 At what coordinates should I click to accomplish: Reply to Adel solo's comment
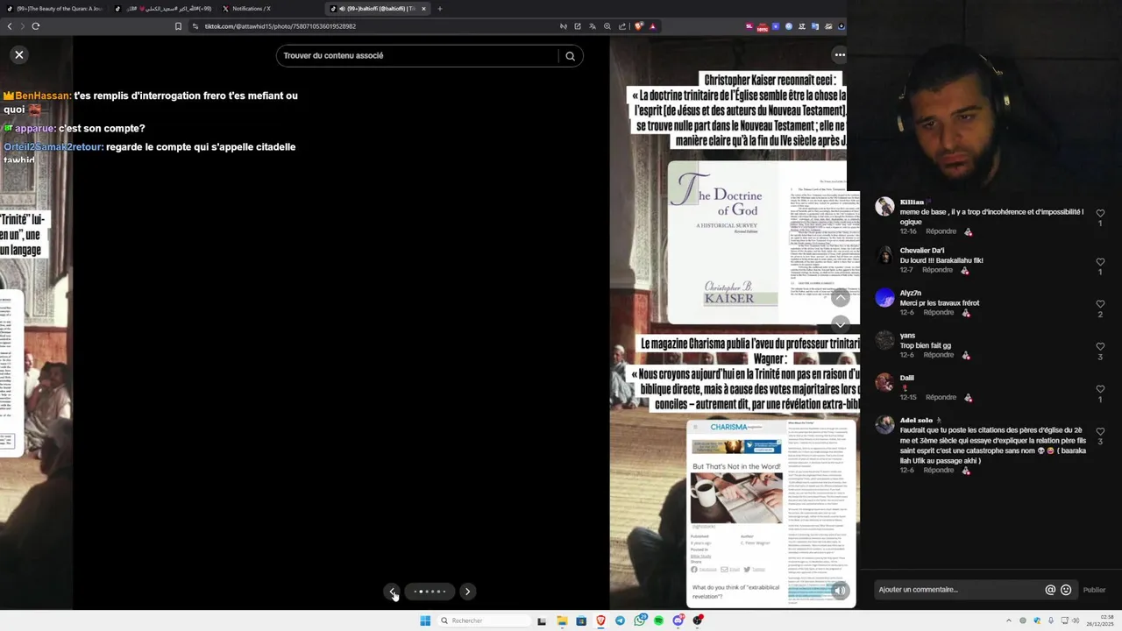tap(938, 471)
